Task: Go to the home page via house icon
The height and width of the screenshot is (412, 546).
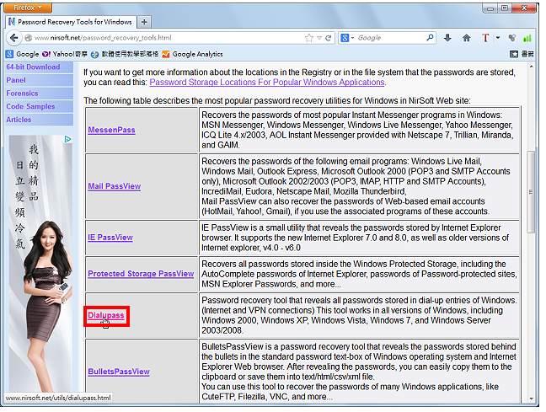Action: click(x=467, y=38)
